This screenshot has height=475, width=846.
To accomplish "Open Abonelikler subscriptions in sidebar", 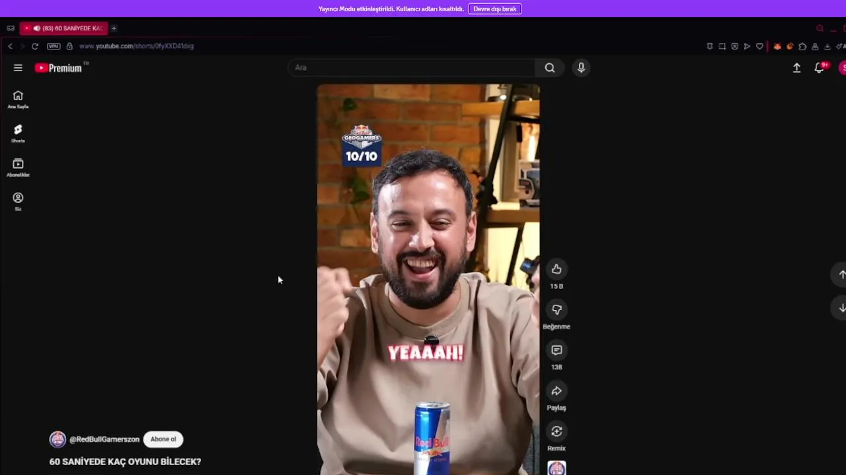I will 18,168.
